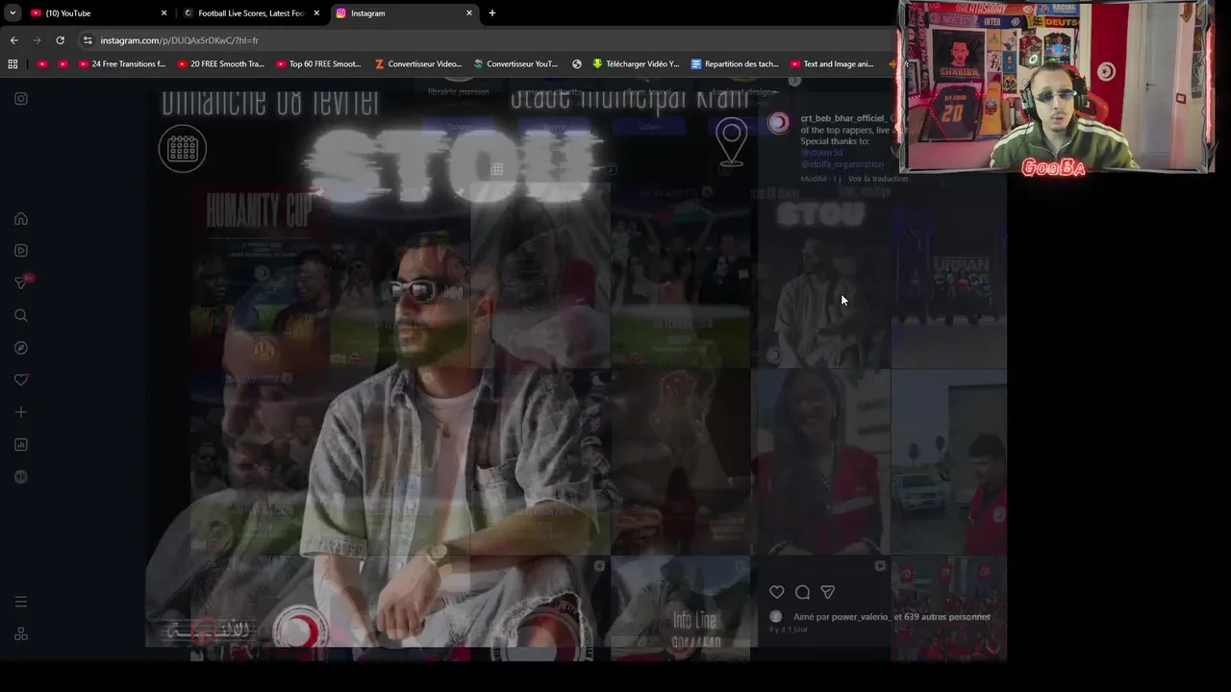
Task: Share the post with paper-plane icon
Action: tap(828, 592)
